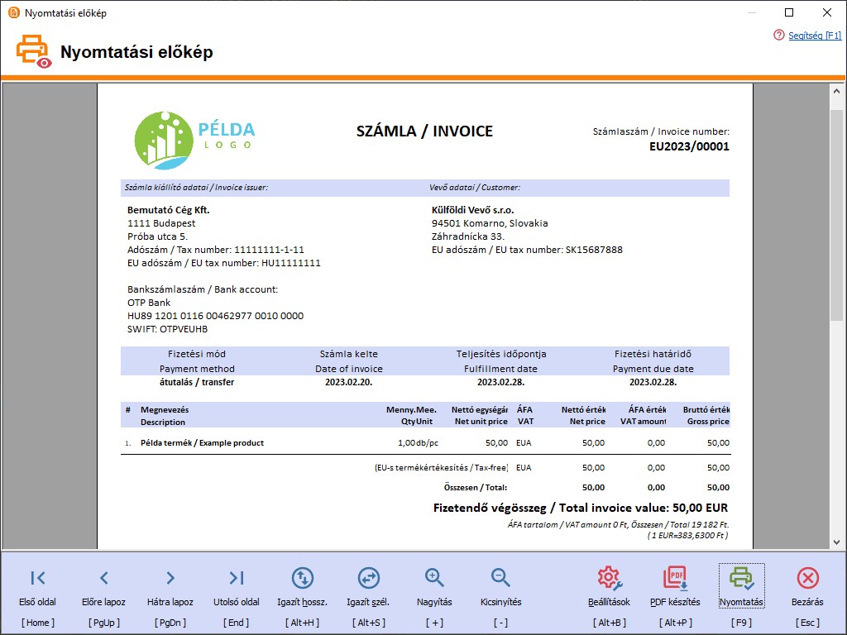Click the ÁFA tartalom / VAT amount 0 Ft line

(x=619, y=525)
